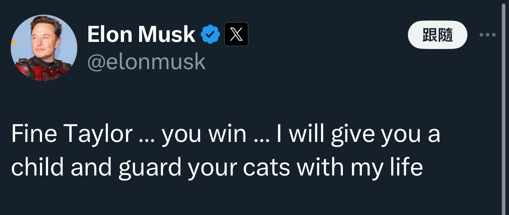Click the word 'guard' in the tweet
Viewport: 509px width, 215px height.
pos(150,168)
